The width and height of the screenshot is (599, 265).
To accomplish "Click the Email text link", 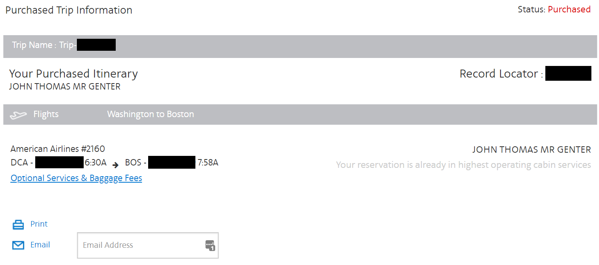I will 40,245.
